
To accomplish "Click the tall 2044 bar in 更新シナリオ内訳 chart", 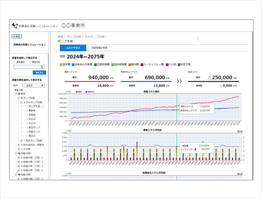I will click(x=137, y=151).
